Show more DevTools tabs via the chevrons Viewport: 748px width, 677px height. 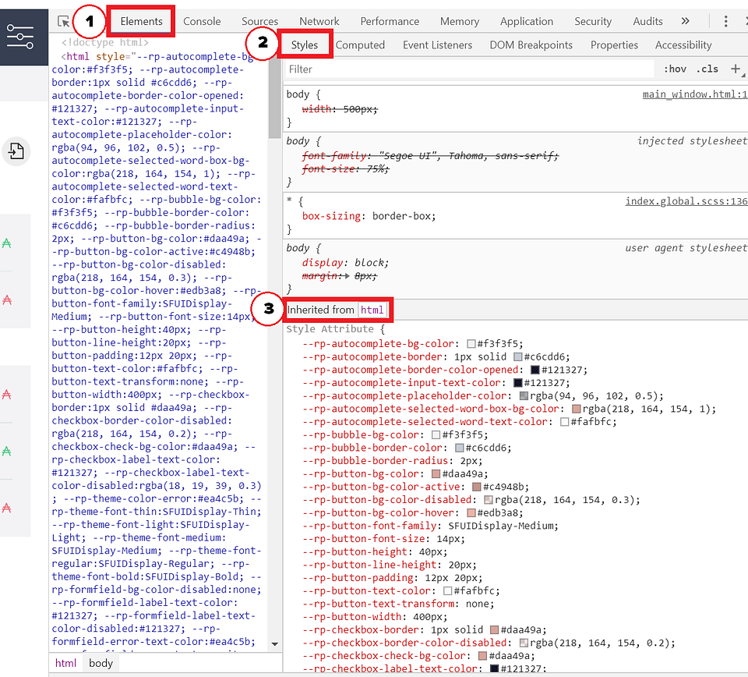click(x=686, y=21)
